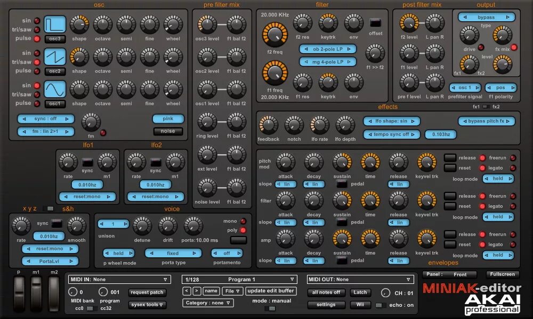Toggle the s&h sync button

click(x=56, y=223)
